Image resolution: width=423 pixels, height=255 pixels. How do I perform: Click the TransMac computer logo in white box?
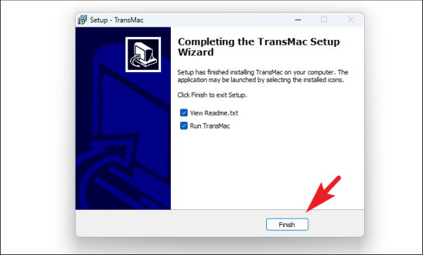(143, 55)
